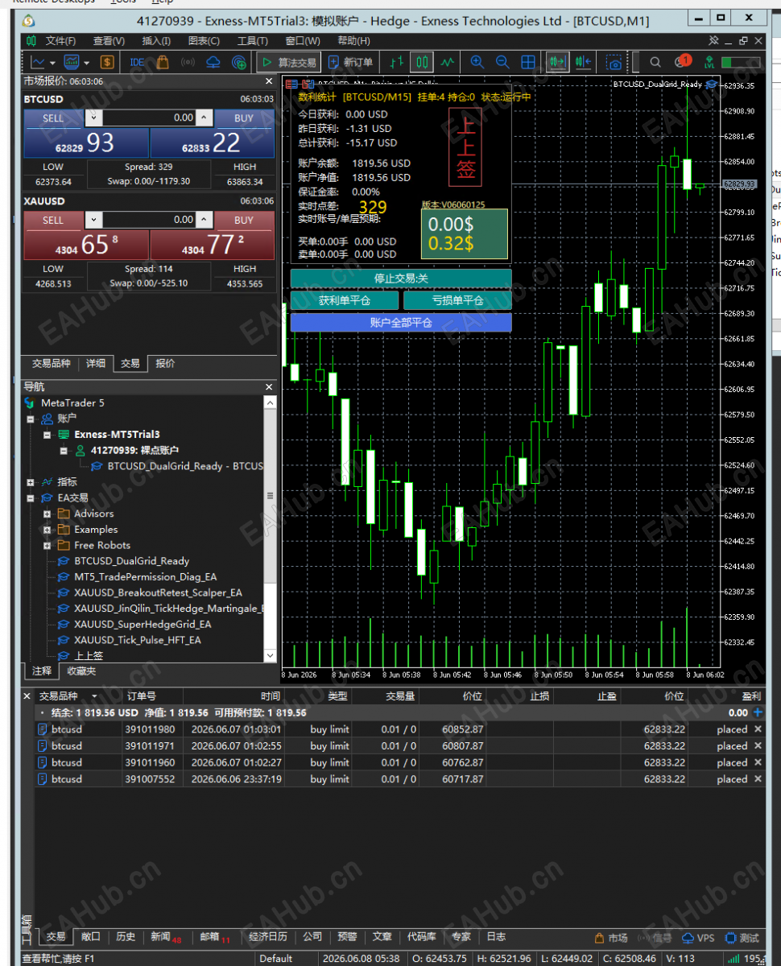Viewport: 781px width, 966px height.
Task: Close the Market Watch panel
Action: (269, 81)
